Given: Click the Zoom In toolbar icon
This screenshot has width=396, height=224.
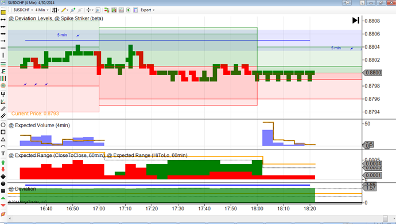Looking at the screenshot, I should tap(73, 10).
